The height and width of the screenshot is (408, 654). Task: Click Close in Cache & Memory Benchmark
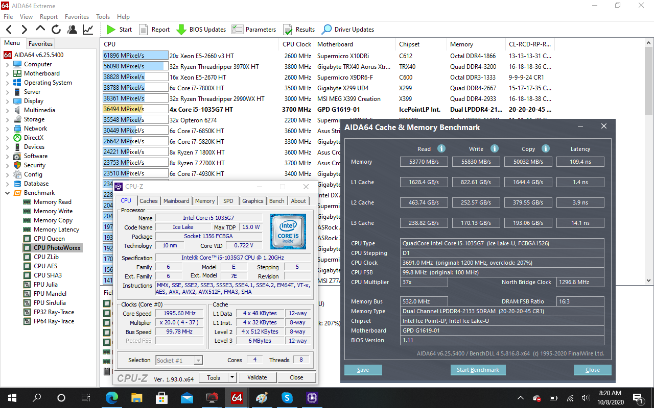click(x=593, y=370)
